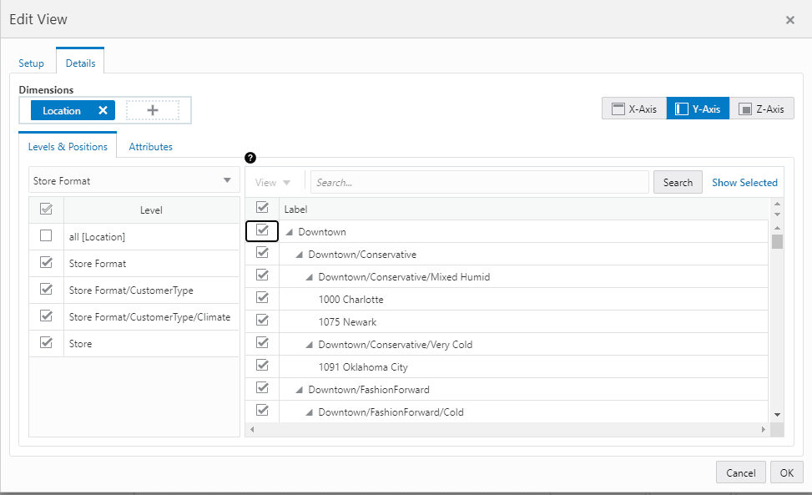Viewport: 812px width, 495px height.
Task: Select the 1075 Newark row label
Action: [x=347, y=322]
